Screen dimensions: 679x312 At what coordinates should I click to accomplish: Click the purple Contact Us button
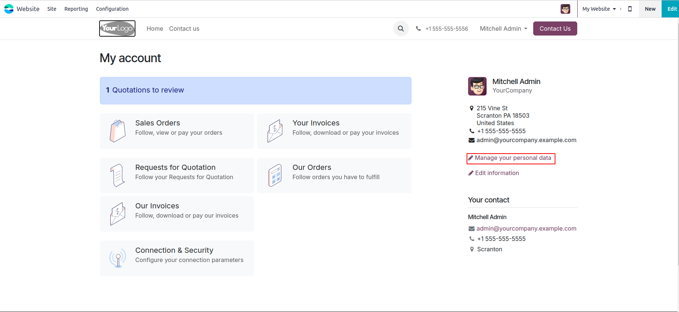pyautogui.click(x=555, y=28)
